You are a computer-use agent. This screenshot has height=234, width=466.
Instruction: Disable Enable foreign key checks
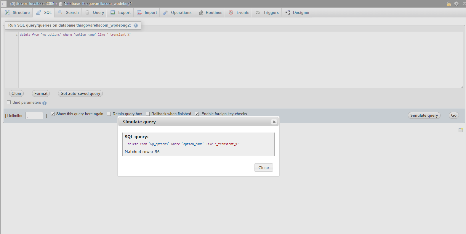[x=197, y=114]
